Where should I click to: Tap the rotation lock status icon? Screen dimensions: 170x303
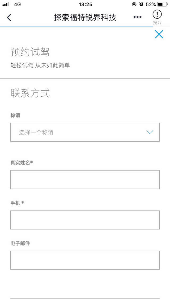click(x=134, y=4)
